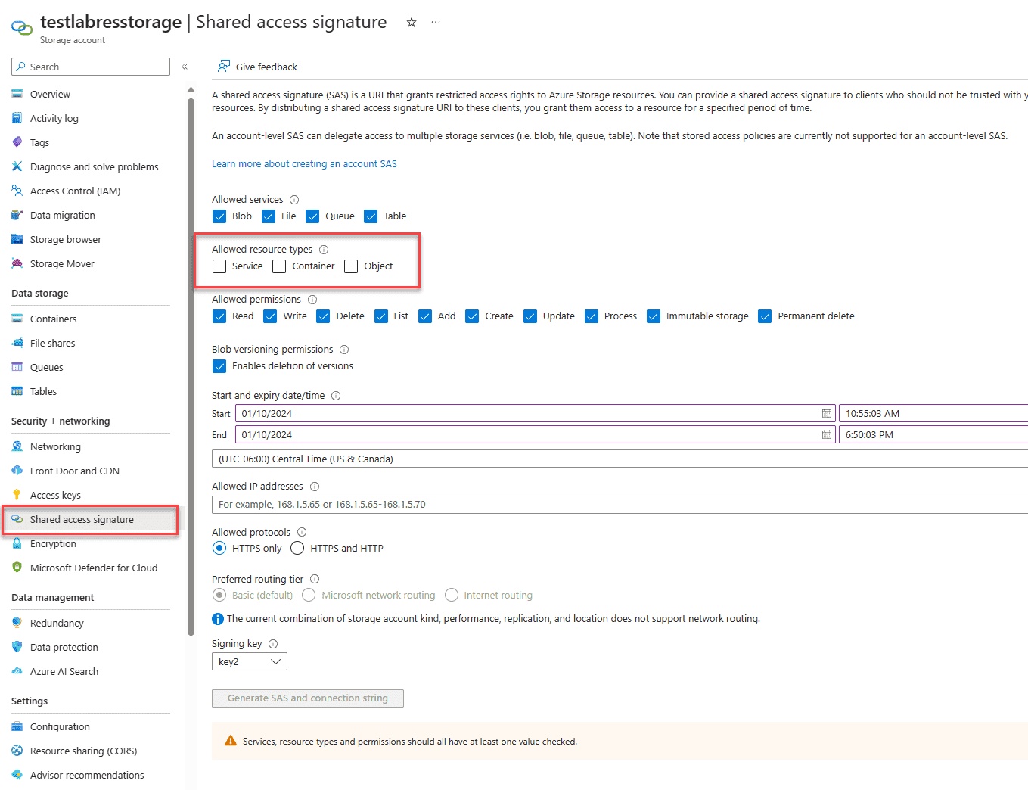
Task: Click the Data migration icon
Action: click(x=17, y=215)
